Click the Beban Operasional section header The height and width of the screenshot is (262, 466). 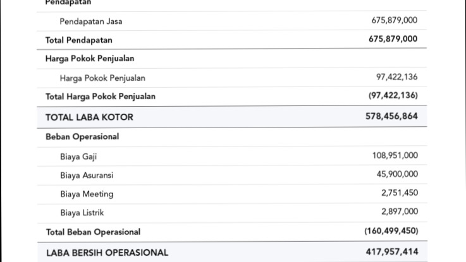pos(82,136)
